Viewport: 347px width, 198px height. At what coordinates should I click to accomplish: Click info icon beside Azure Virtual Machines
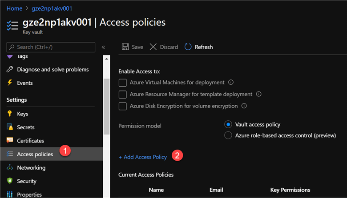coord(231,83)
